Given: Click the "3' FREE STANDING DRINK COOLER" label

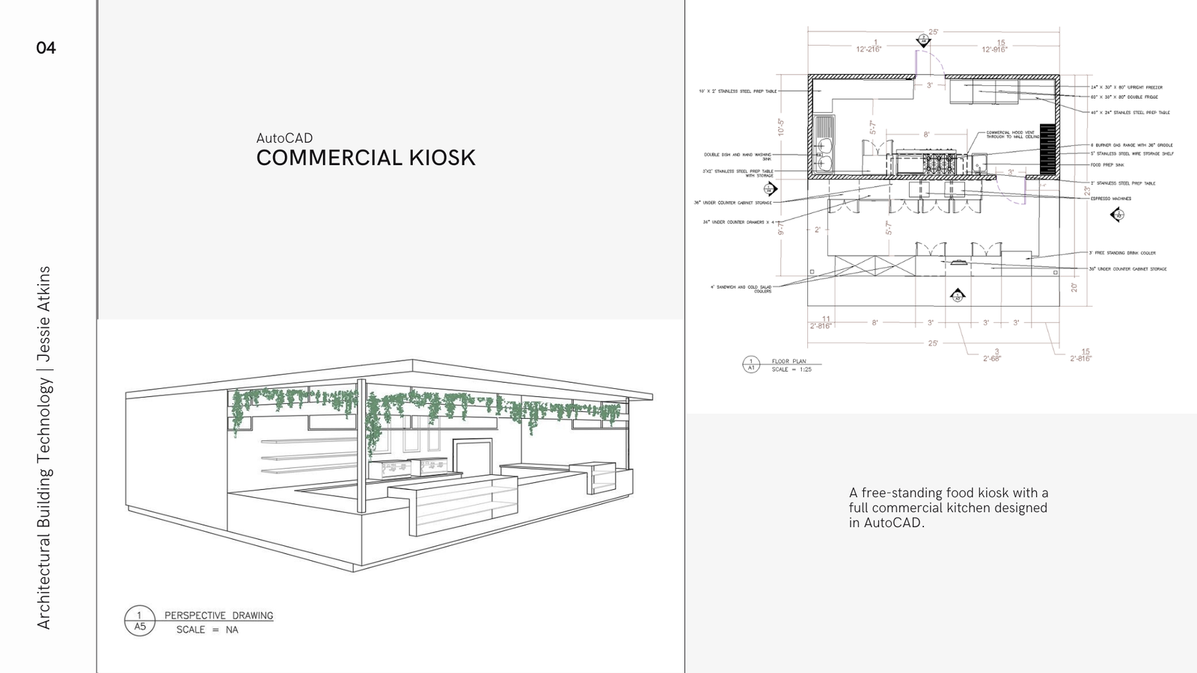Looking at the screenshot, I should pyautogui.click(x=1123, y=253).
